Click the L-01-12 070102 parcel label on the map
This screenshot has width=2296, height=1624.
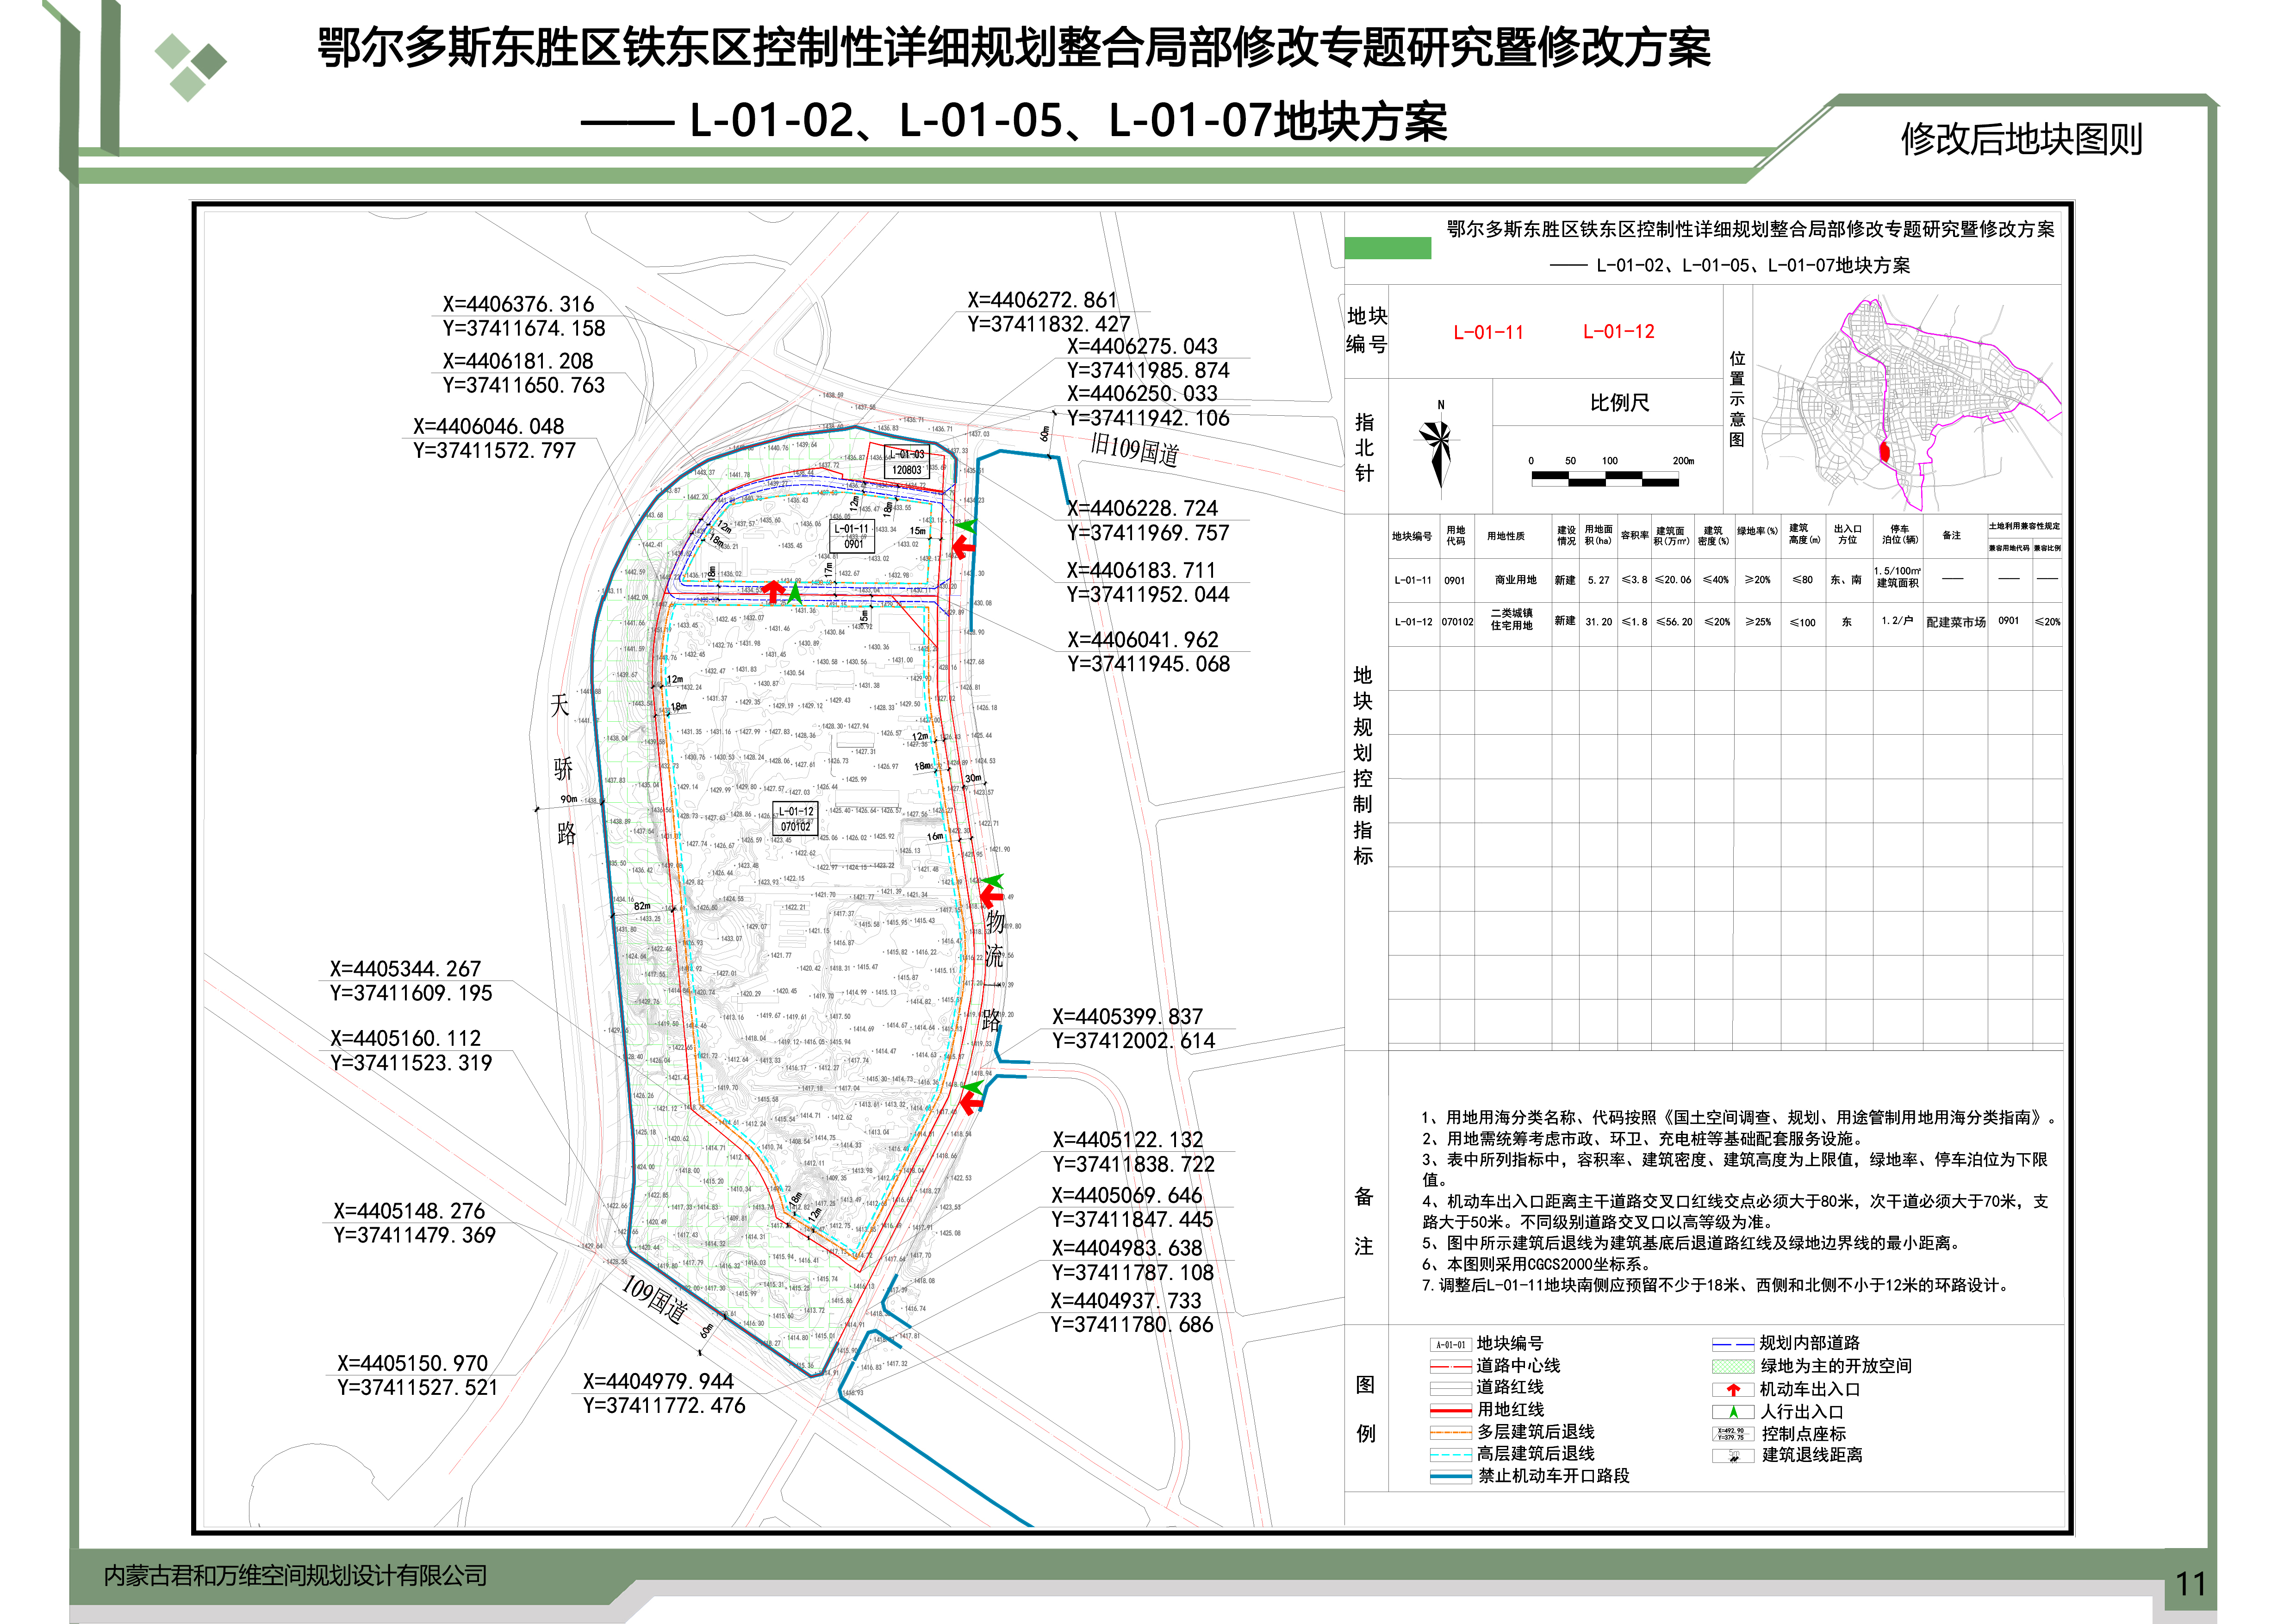point(796,819)
